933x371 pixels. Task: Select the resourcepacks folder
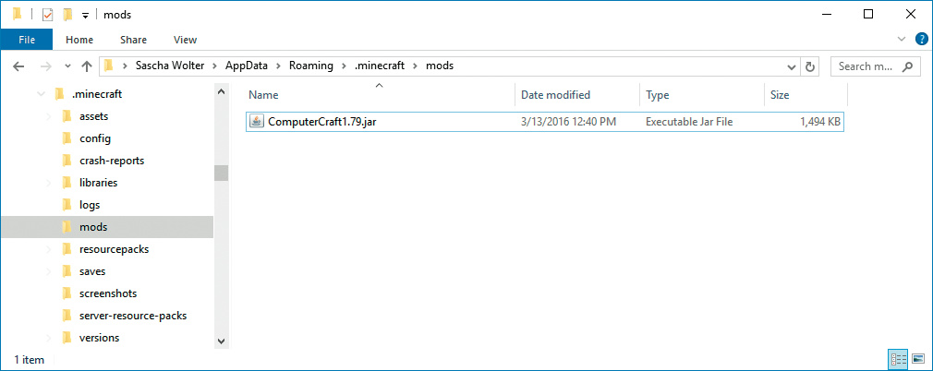[x=115, y=249]
